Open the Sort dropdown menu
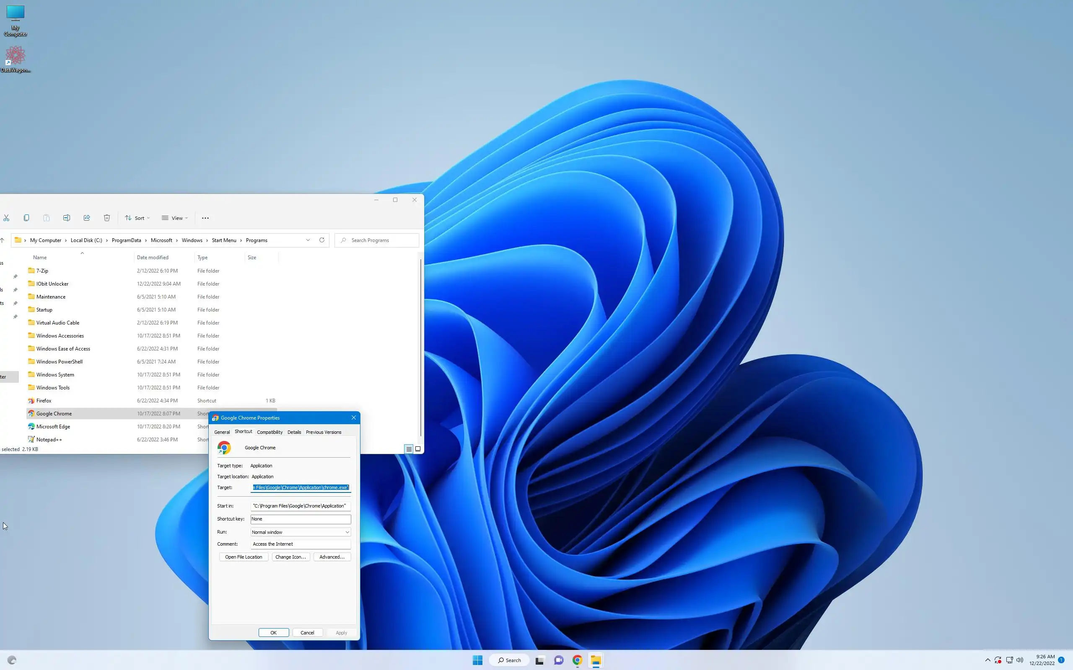The width and height of the screenshot is (1073, 670). point(137,218)
